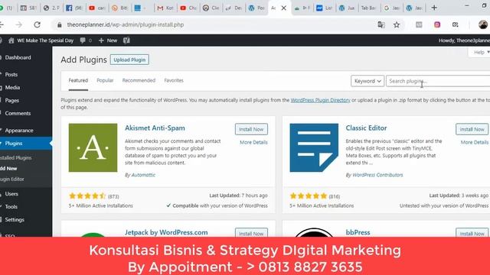Open Pages in the sidebar
The image size is (490, 275).
12,100
